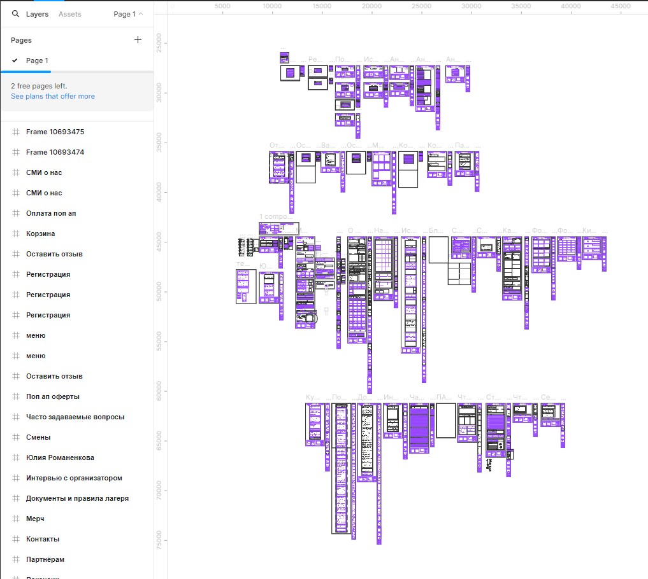Select the 'Ре...' frame label on canvas

coord(315,59)
